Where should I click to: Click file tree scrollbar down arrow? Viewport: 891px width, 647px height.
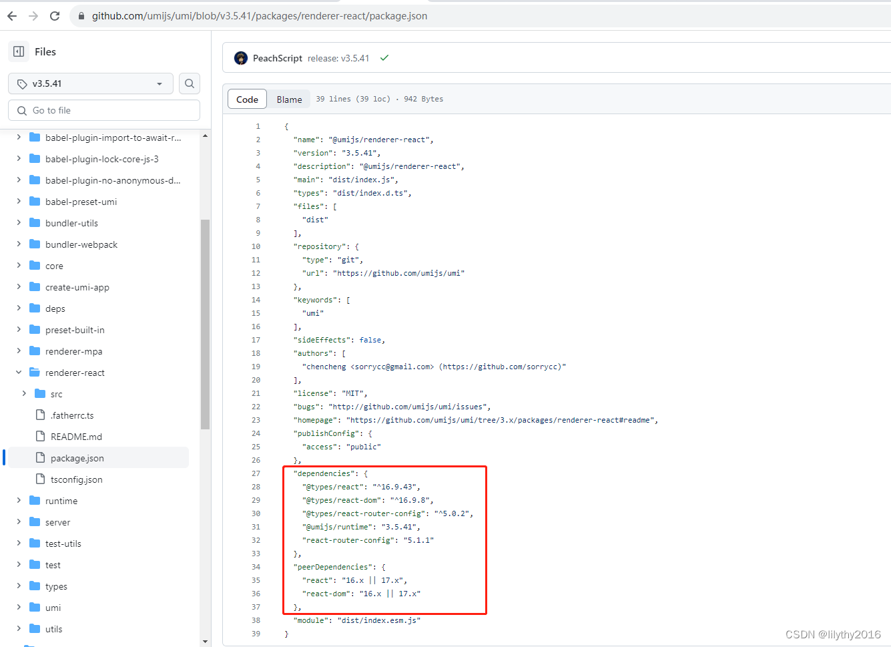point(205,642)
